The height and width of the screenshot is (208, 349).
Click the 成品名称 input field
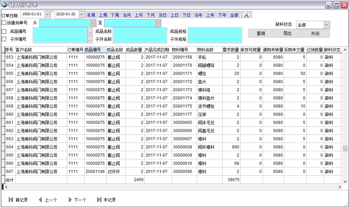140,31
